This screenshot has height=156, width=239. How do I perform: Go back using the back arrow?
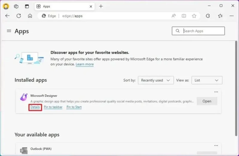[7, 16]
